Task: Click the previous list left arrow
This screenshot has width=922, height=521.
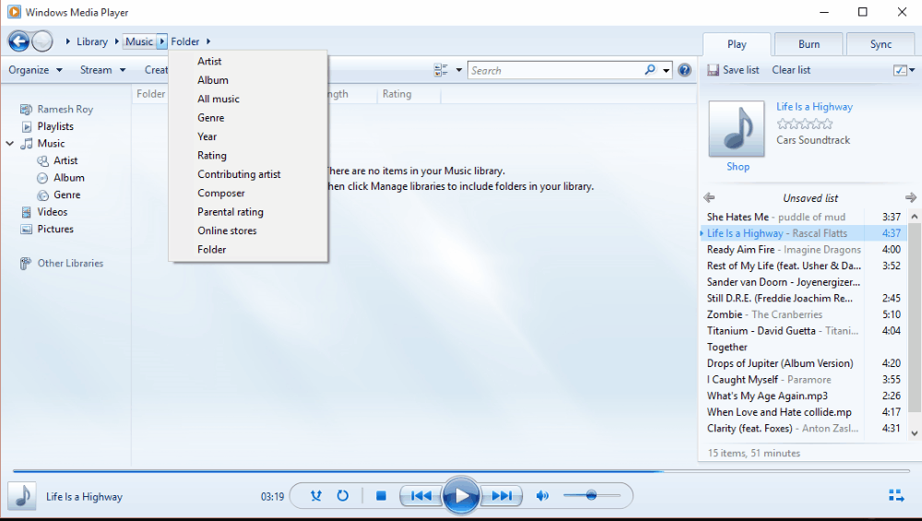Action: 709,197
